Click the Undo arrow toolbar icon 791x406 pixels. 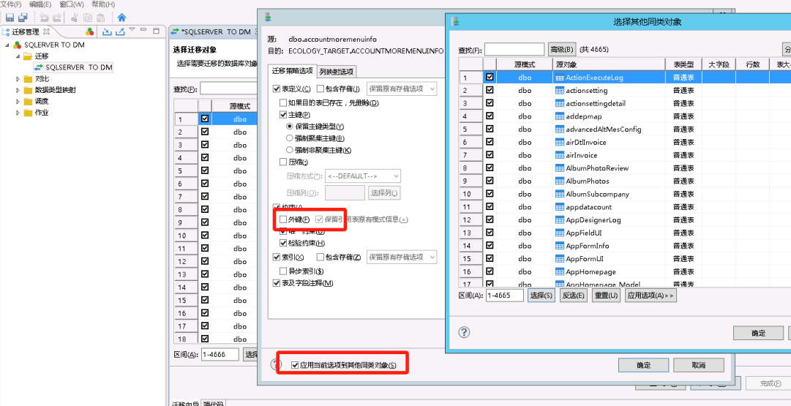point(45,18)
